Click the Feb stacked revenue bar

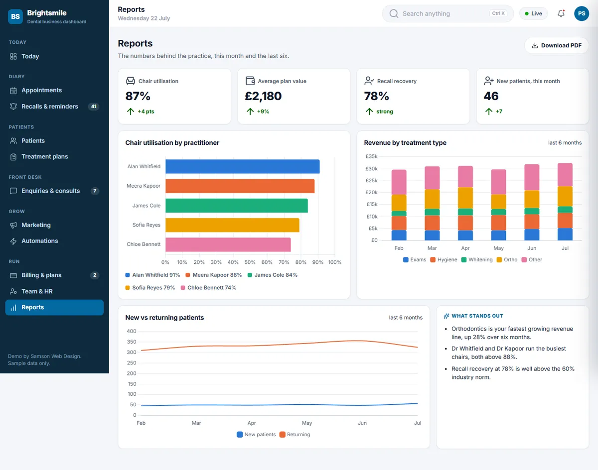point(399,205)
